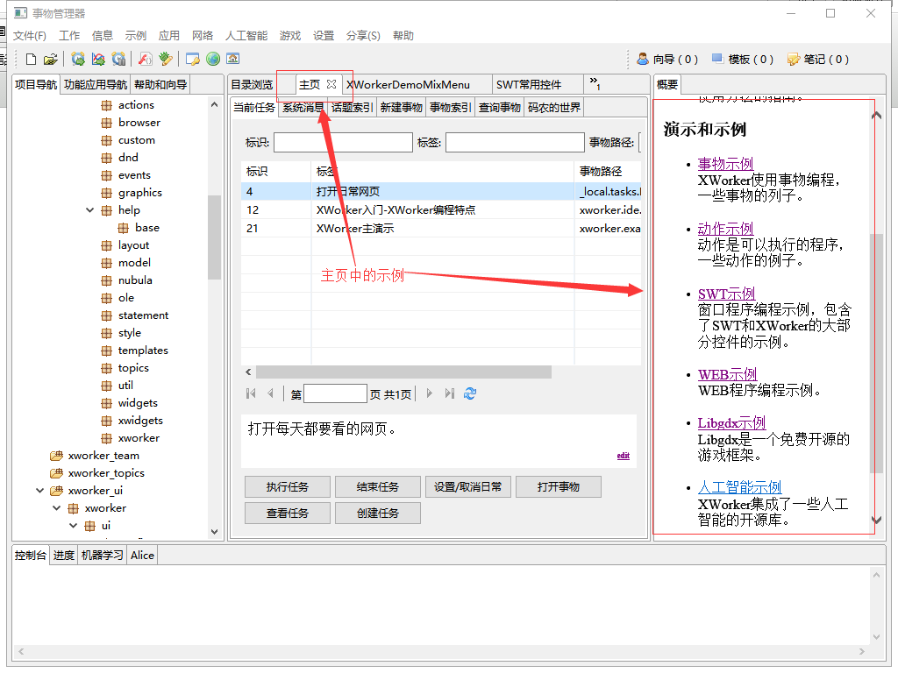Click the red script braces toolbar icon
The image size is (898, 673).
[x=146, y=59]
